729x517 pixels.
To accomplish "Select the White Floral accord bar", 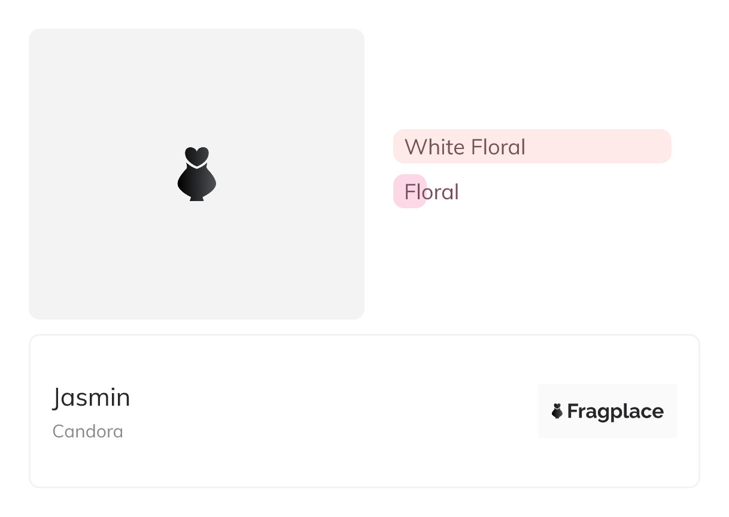I will tap(532, 146).
